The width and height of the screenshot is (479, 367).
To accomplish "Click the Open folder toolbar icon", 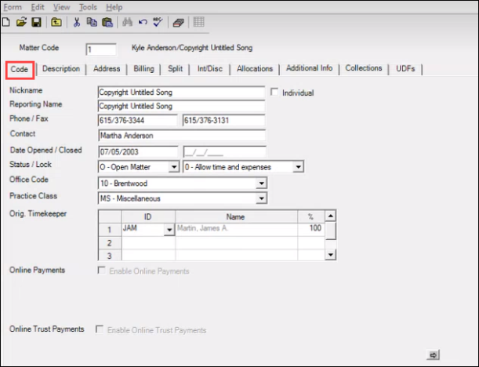I will pos(21,22).
